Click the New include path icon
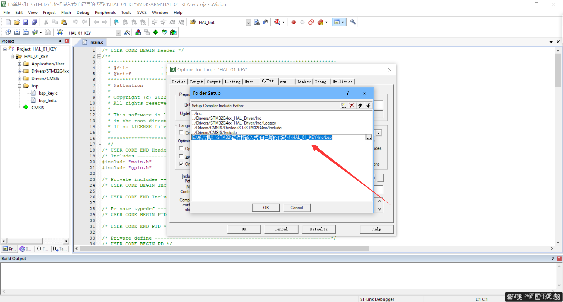 point(344,106)
